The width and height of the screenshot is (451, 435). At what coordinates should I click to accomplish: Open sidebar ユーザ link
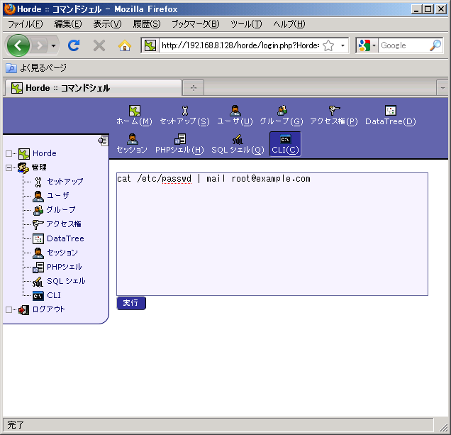pos(58,196)
